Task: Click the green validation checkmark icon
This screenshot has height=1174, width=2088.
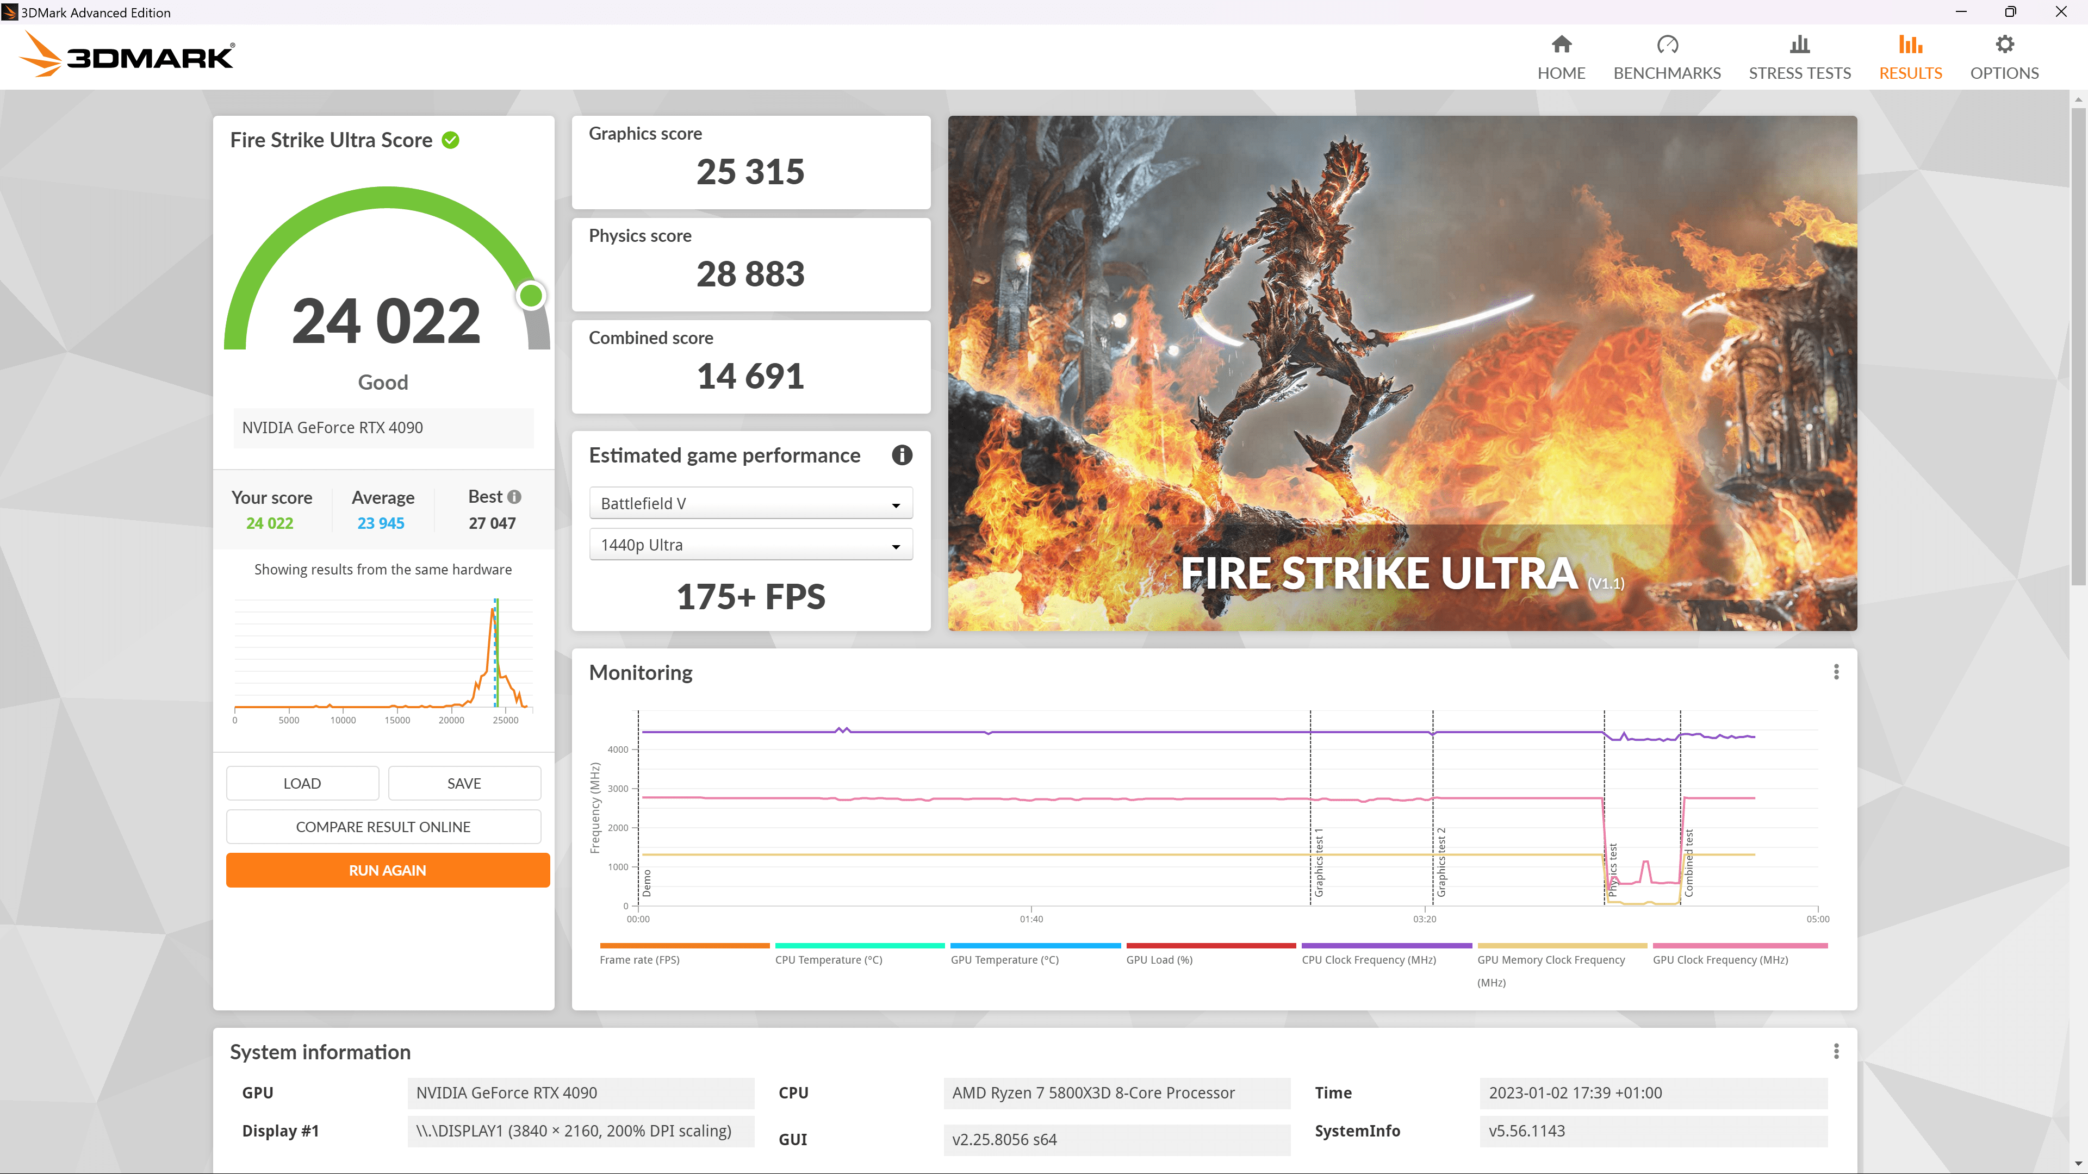Action: tap(451, 140)
